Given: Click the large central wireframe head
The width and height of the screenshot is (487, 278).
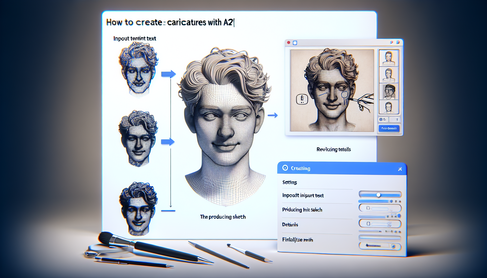Looking at the screenshot, I should (224, 126).
